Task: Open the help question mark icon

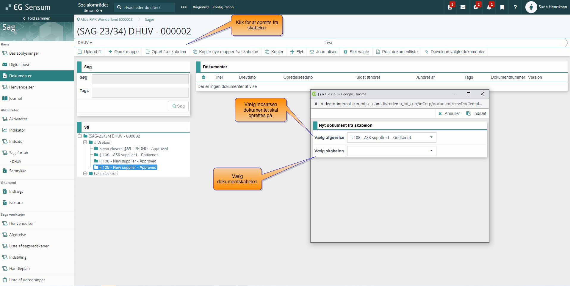Action: point(515,7)
